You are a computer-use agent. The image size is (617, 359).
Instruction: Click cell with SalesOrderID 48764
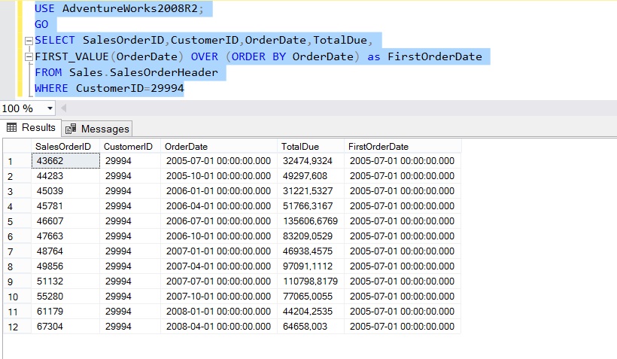[x=65, y=251]
